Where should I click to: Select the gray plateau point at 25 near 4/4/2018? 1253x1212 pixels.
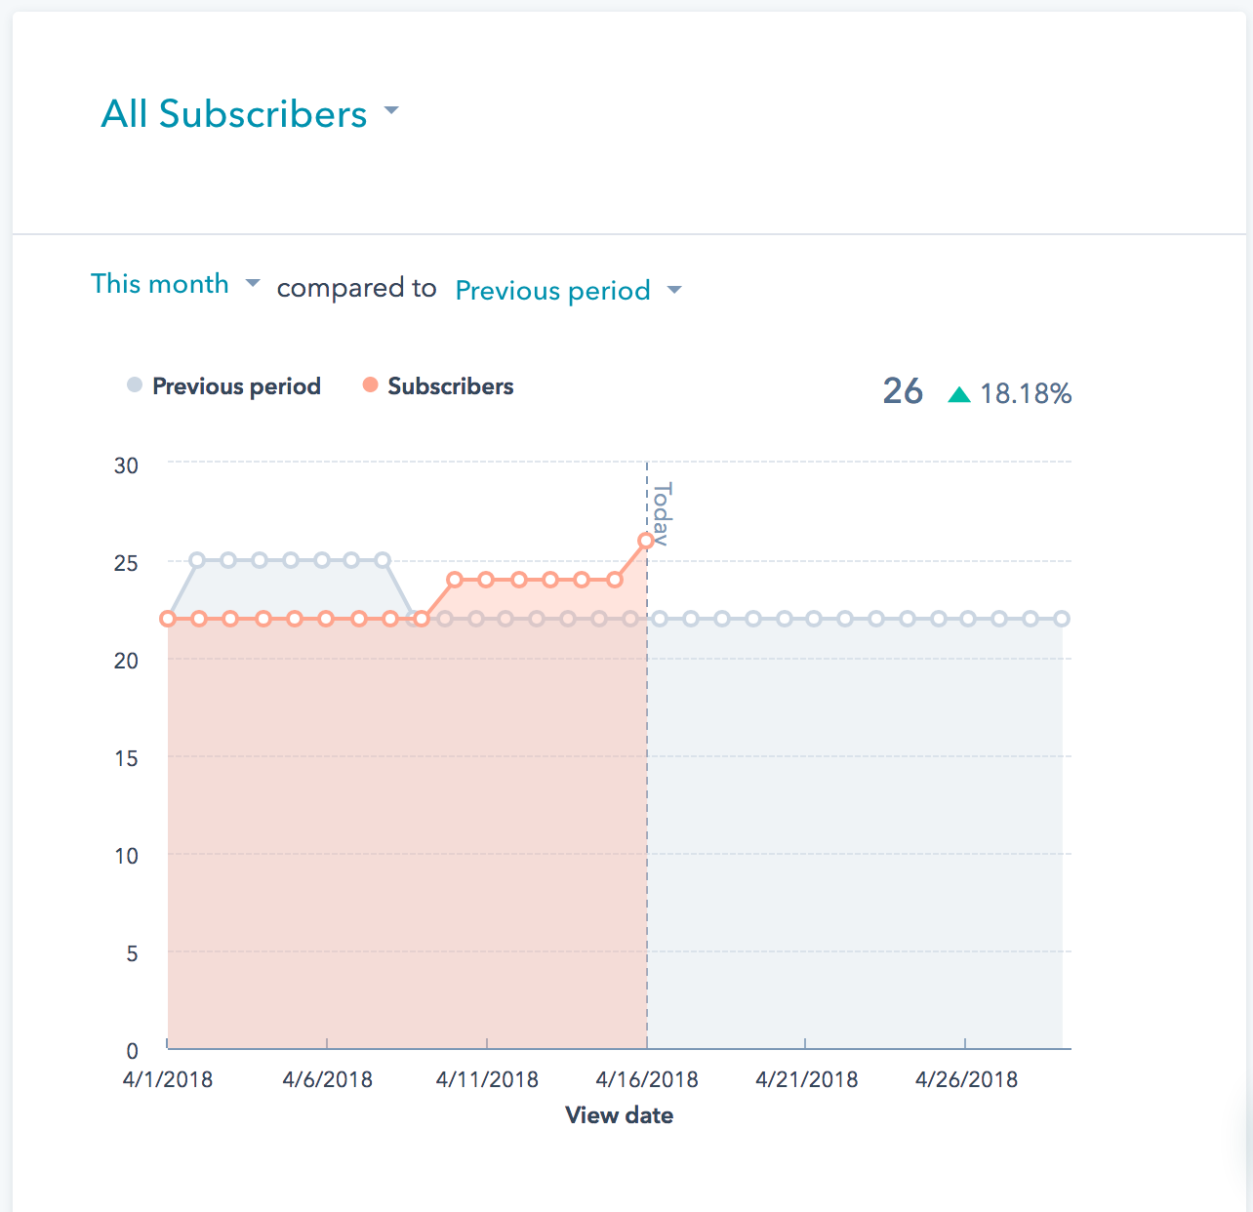(259, 559)
